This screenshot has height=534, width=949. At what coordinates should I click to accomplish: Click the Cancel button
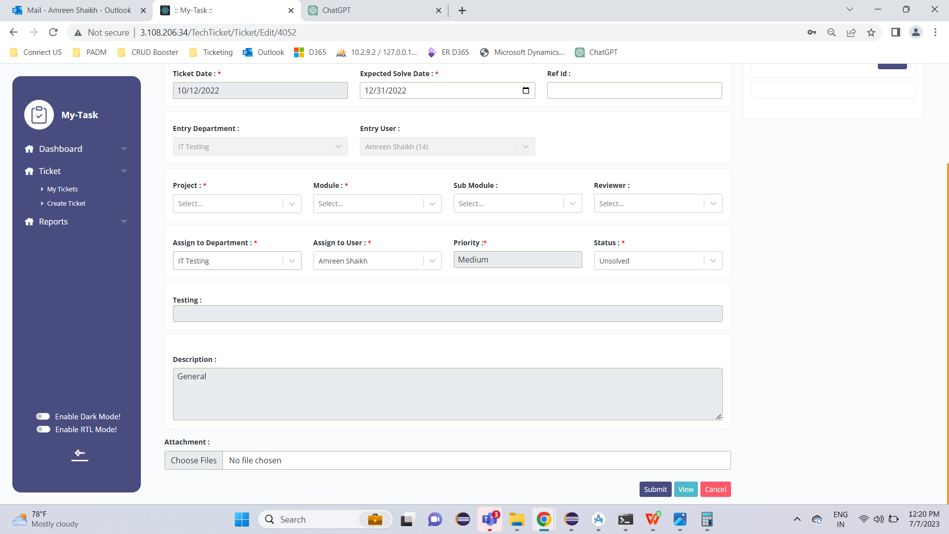pyautogui.click(x=715, y=489)
